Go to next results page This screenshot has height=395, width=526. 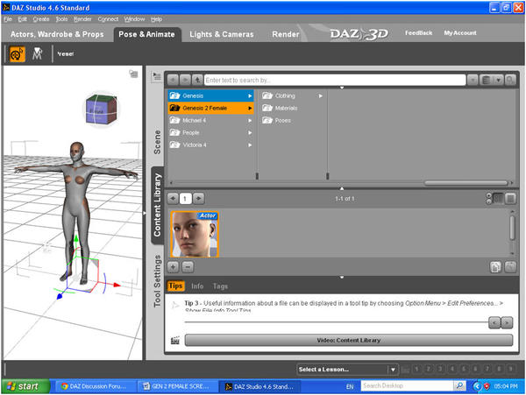pos(198,198)
